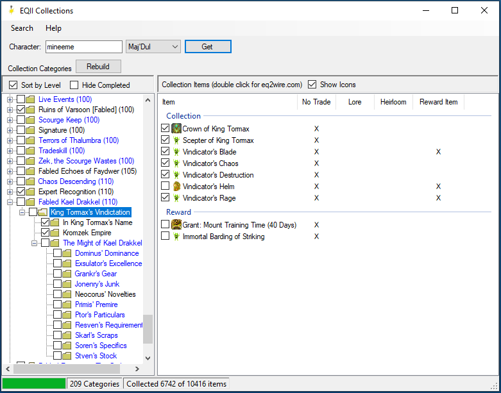
Task: Select the Exsulator's Excellence collection
Action: click(x=108, y=263)
